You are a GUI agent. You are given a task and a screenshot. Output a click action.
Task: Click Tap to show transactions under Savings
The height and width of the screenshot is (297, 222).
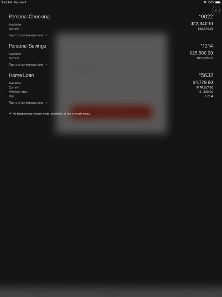(x=26, y=65)
